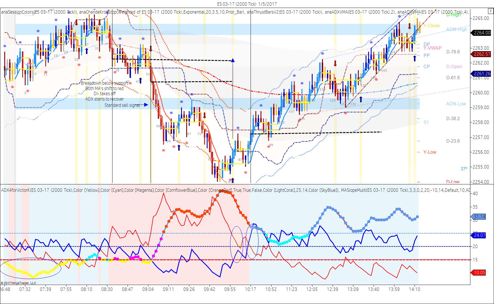
Task: Click the 15 level on the ADX axis
Action: pyautogui.click(x=475, y=260)
